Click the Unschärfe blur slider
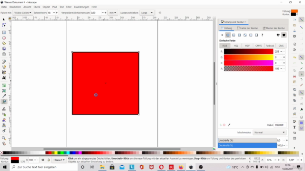The image size is (305, 171). (x=247, y=140)
